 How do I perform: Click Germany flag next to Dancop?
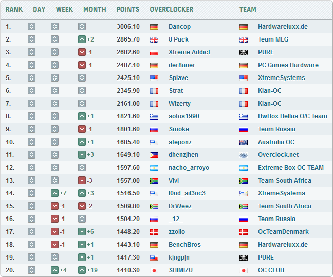(154, 27)
